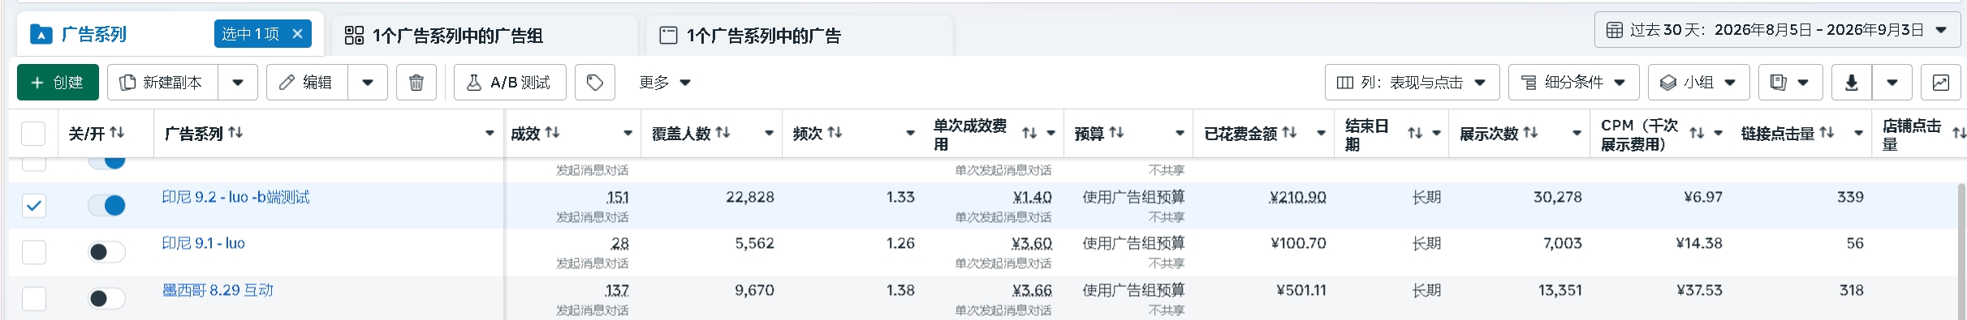Open 小组 dropdown

coord(1698,83)
